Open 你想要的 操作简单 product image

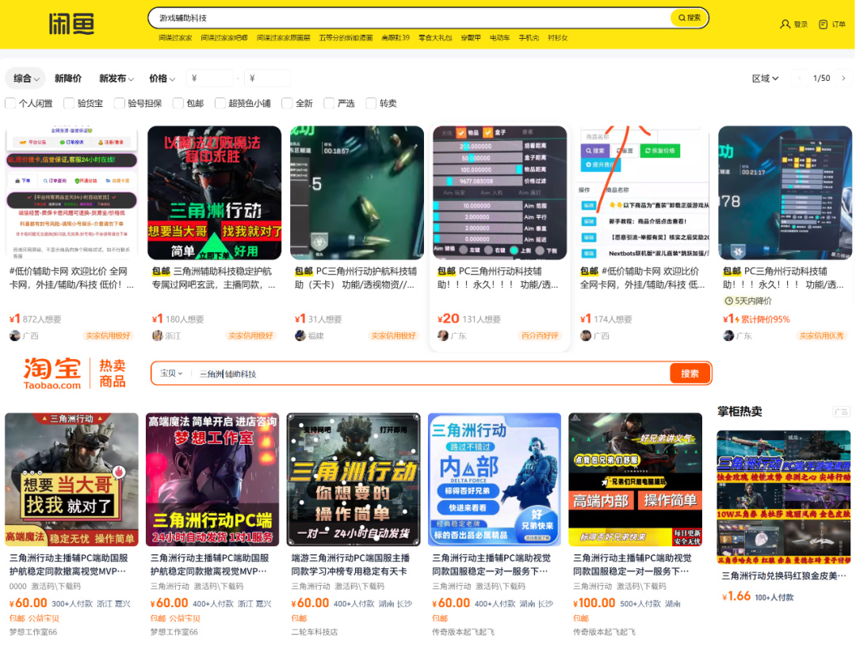click(353, 480)
